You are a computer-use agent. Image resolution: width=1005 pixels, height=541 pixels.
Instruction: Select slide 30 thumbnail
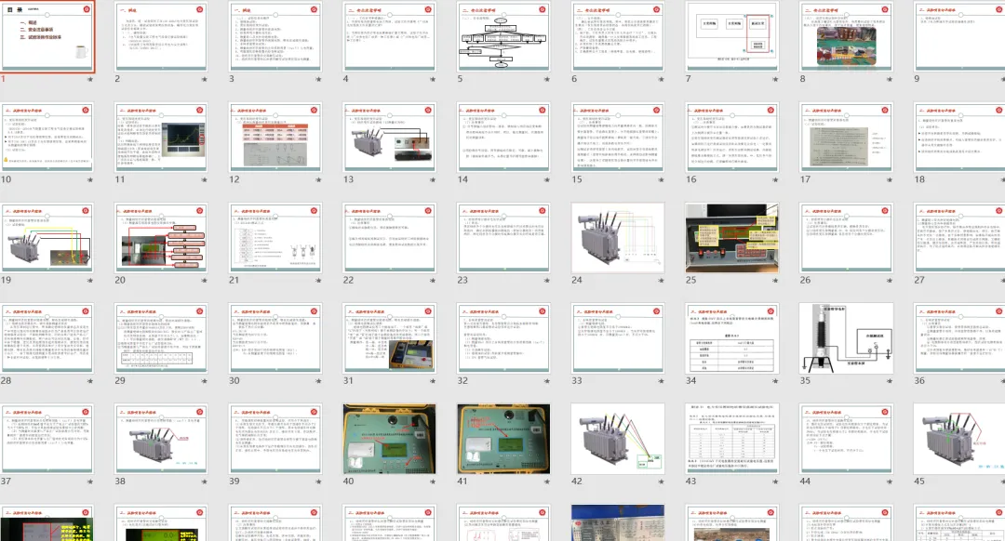point(275,338)
